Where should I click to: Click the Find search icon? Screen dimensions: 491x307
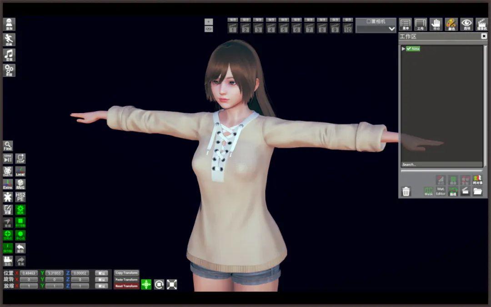click(8, 146)
